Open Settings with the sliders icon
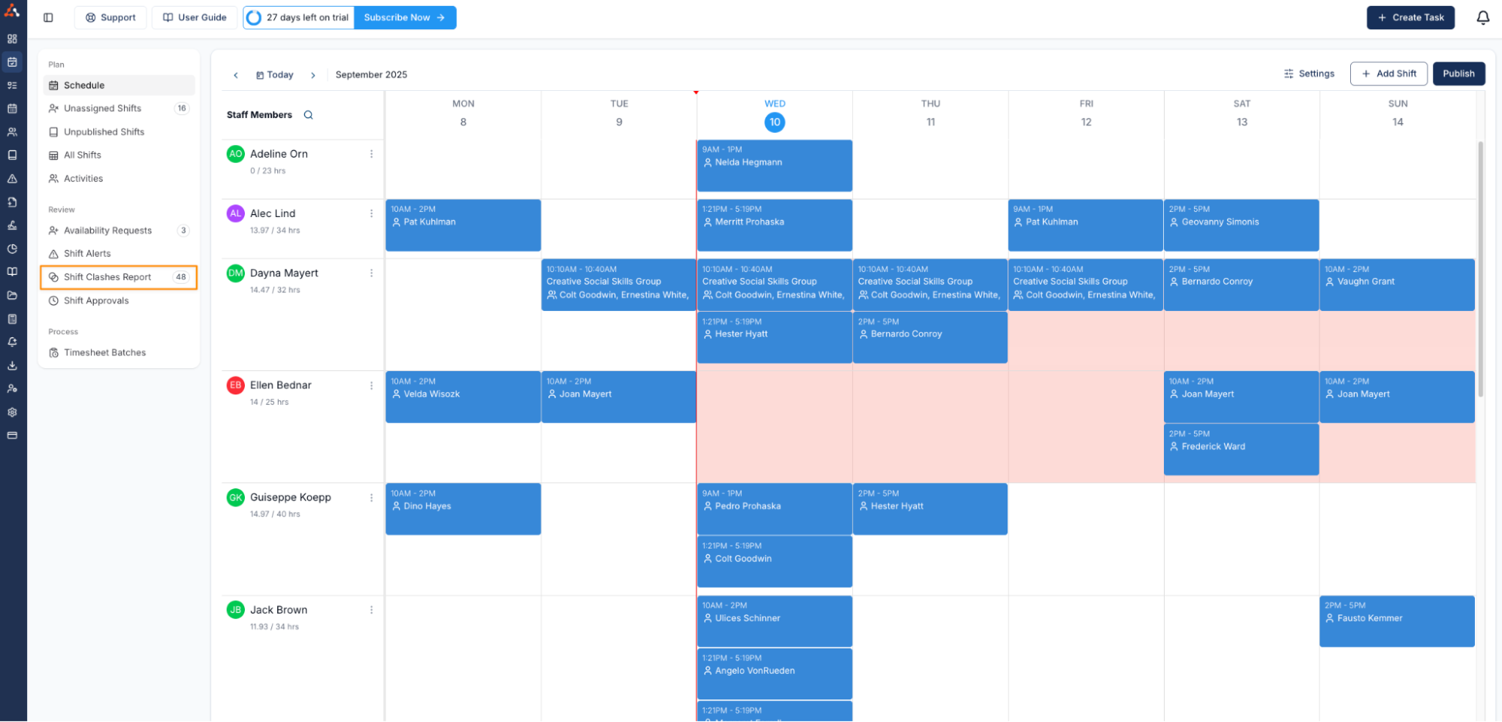 (1309, 74)
